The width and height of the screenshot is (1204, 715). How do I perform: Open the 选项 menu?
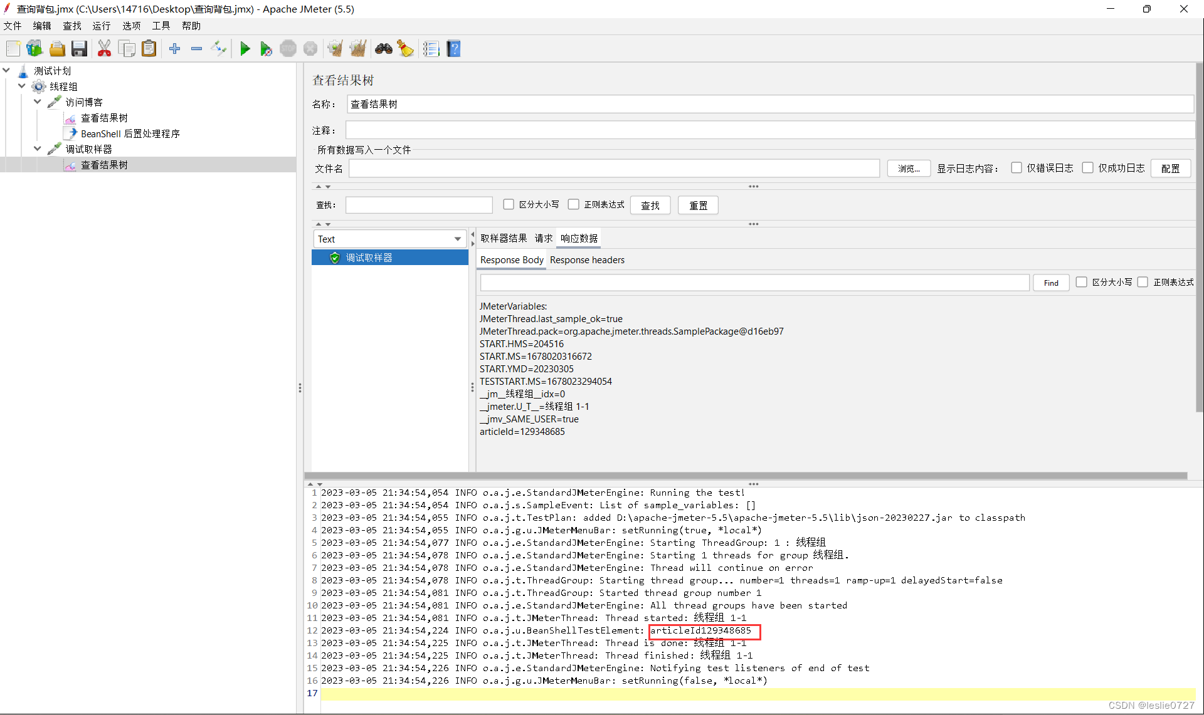coord(131,26)
